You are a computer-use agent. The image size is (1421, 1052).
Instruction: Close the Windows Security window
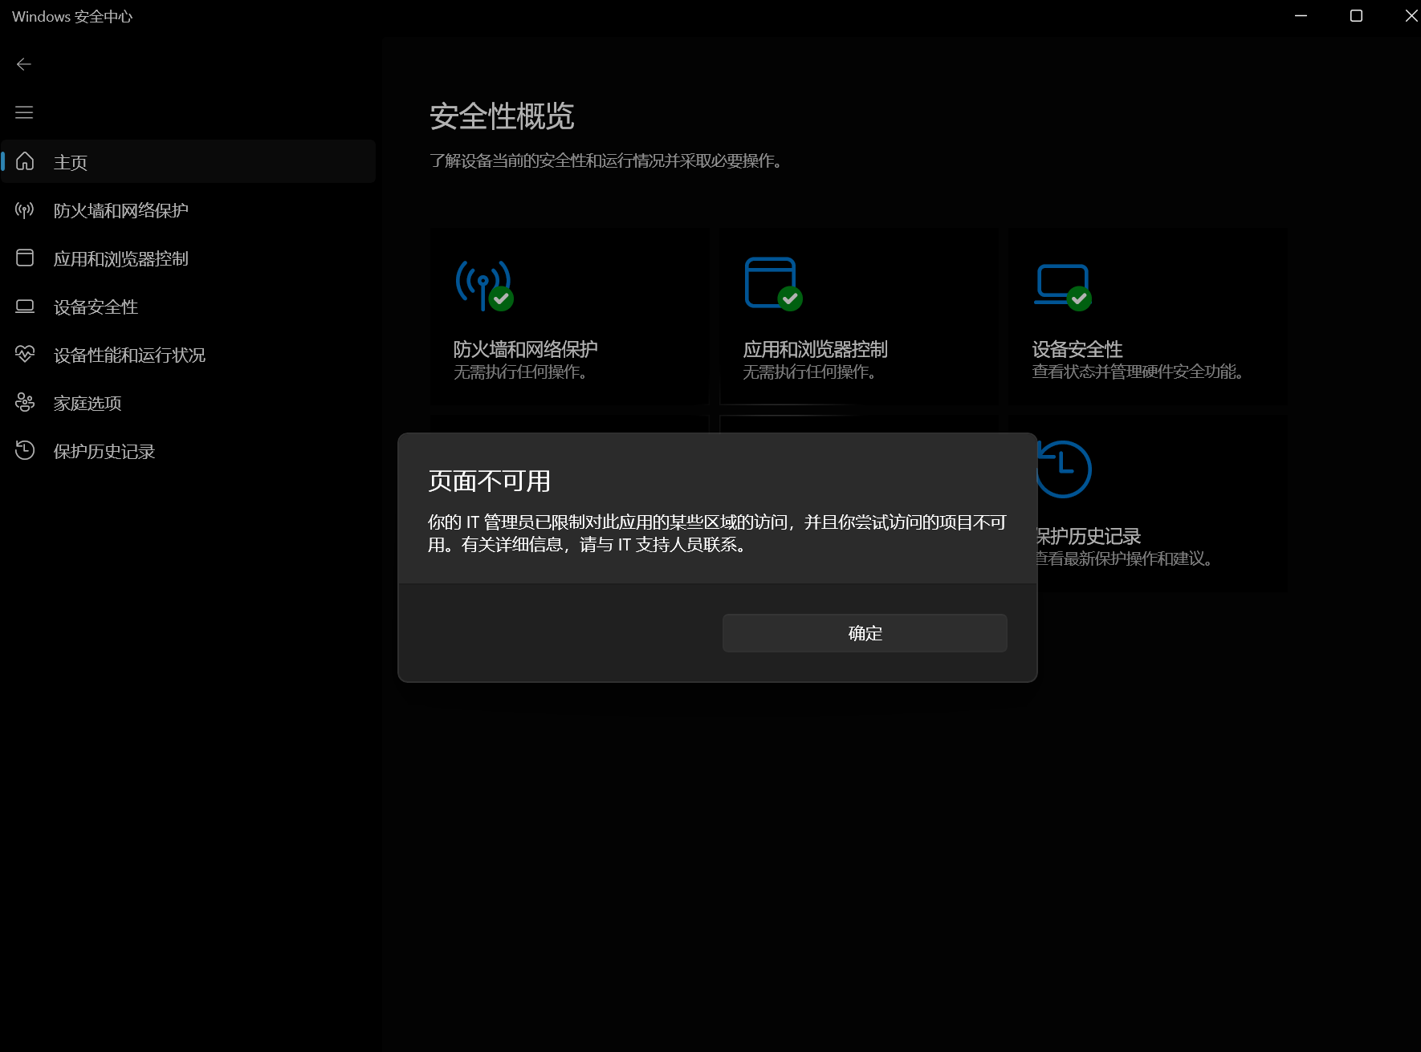click(x=1411, y=16)
